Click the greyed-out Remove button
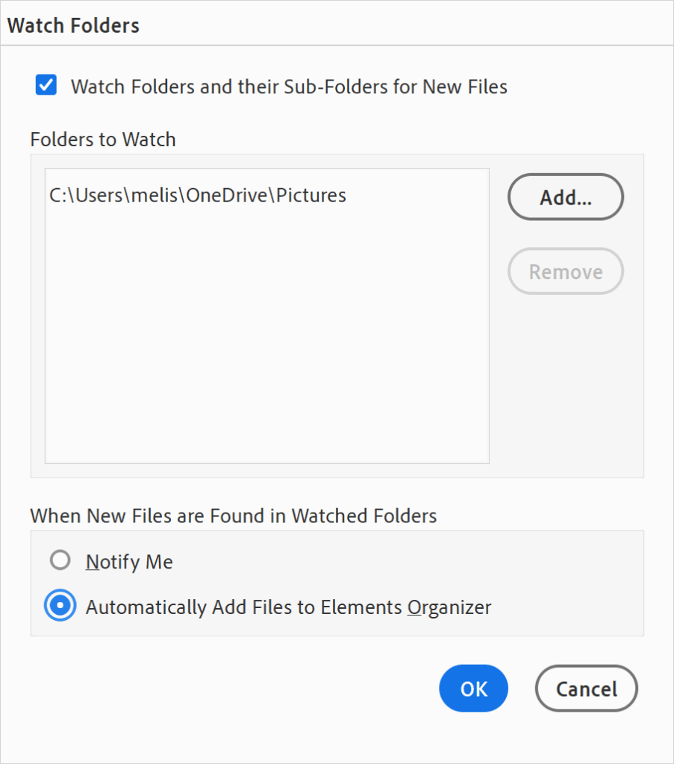Viewport: 674px width, 764px height. [x=565, y=272]
